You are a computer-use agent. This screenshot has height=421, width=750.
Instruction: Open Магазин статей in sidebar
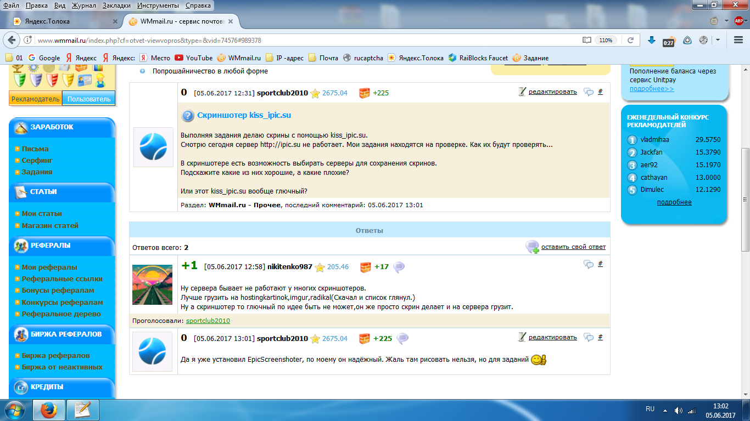[50, 226]
